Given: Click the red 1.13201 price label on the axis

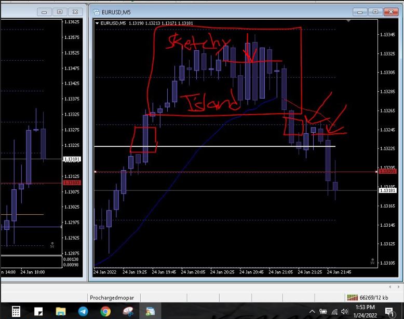Looking at the screenshot, I should coord(387,172).
